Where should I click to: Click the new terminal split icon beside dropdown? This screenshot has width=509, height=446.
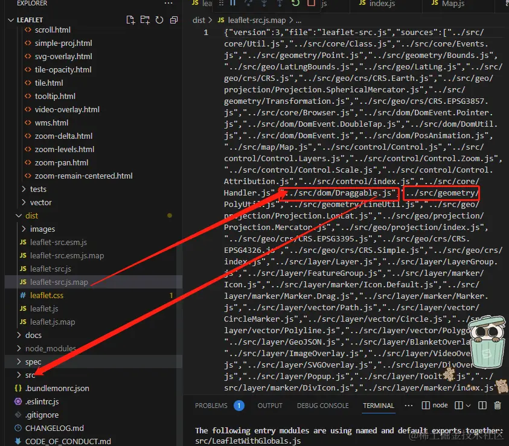459,405
